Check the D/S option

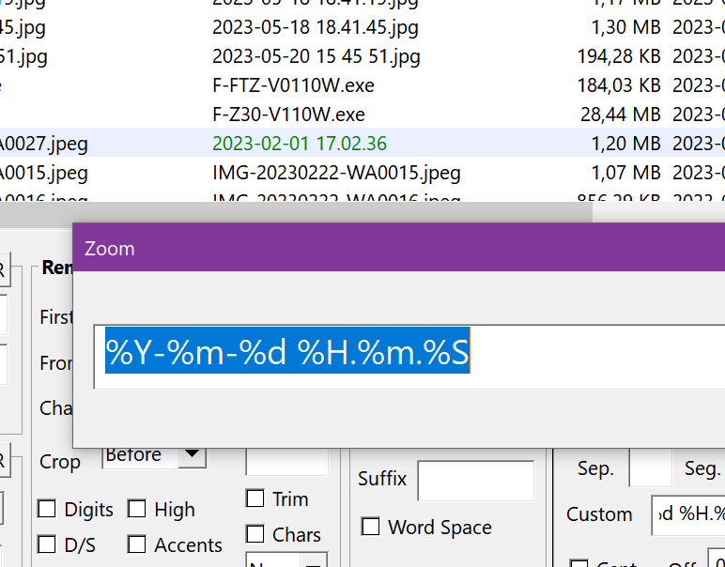pos(47,544)
